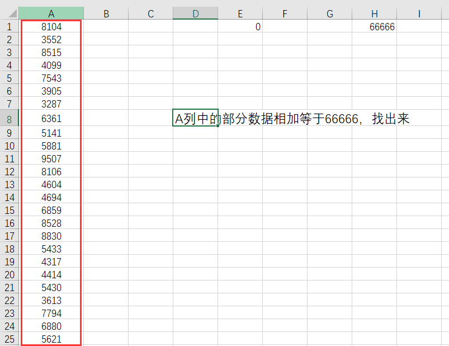Select column I header
Viewport: 449px width, 346px height.
point(419,13)
